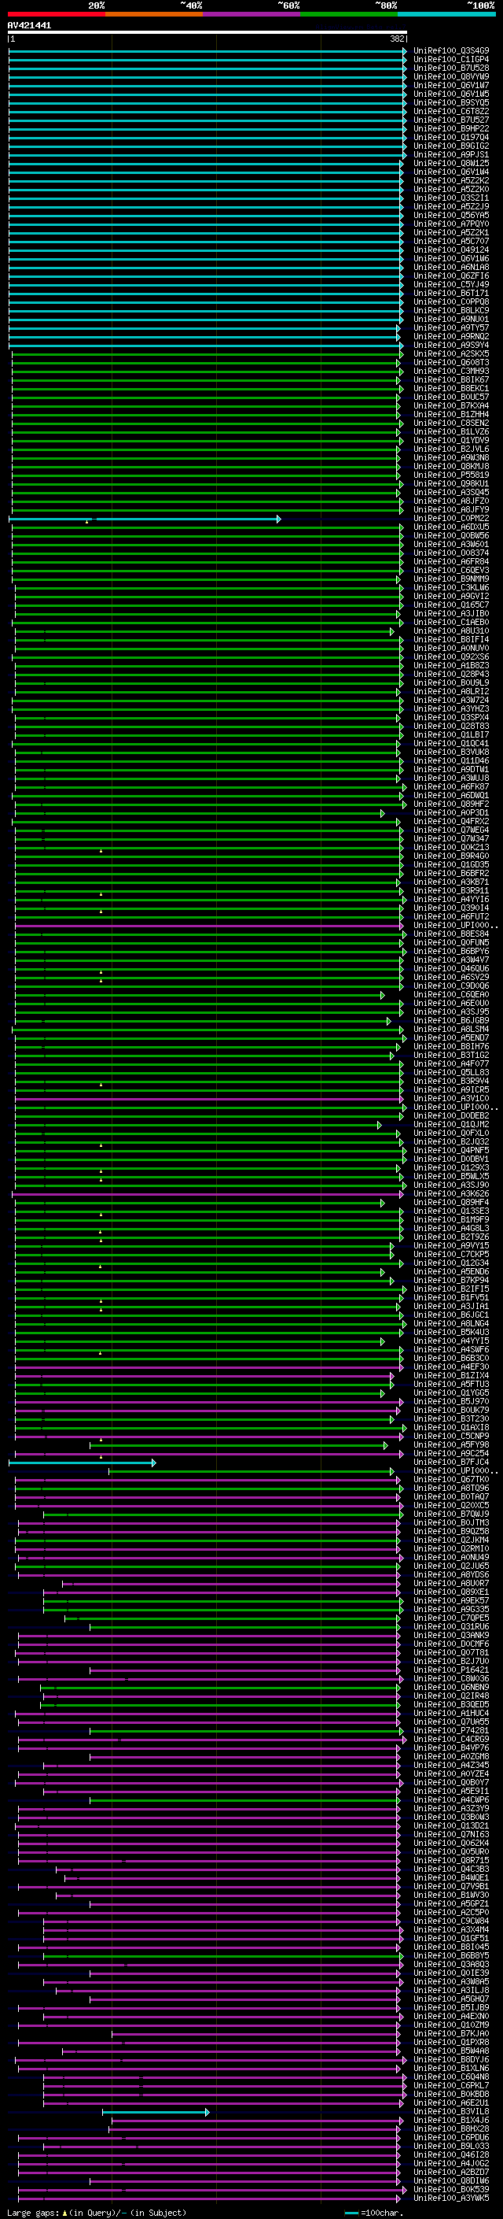Viewport: 503px width, 2219px height.
Task: Click the purple ~60% identity legend bar
Action: [x=252, y=14]
